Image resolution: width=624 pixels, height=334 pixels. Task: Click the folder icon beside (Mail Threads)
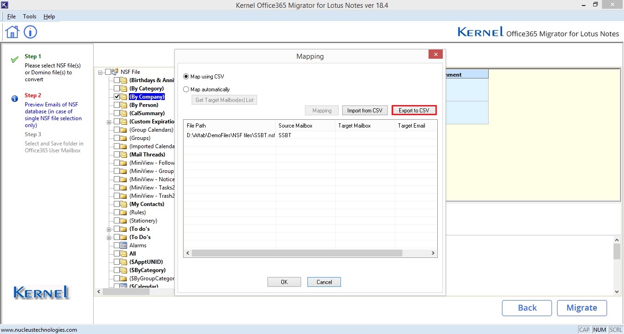tap(124, 155)
